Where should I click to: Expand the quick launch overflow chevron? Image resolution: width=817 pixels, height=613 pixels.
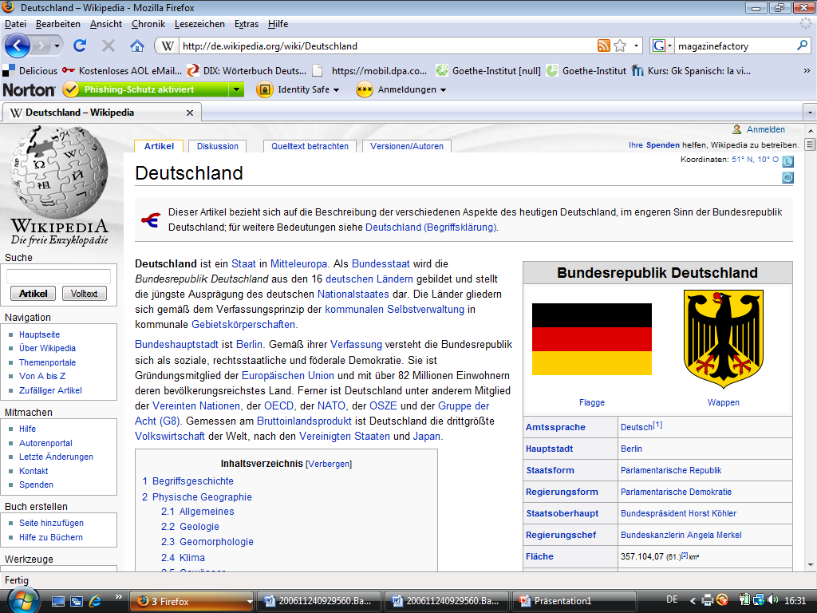point(118,597)
